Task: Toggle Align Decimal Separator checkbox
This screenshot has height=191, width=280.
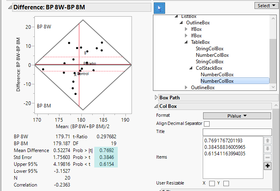Action: click(x=207, y=124)
